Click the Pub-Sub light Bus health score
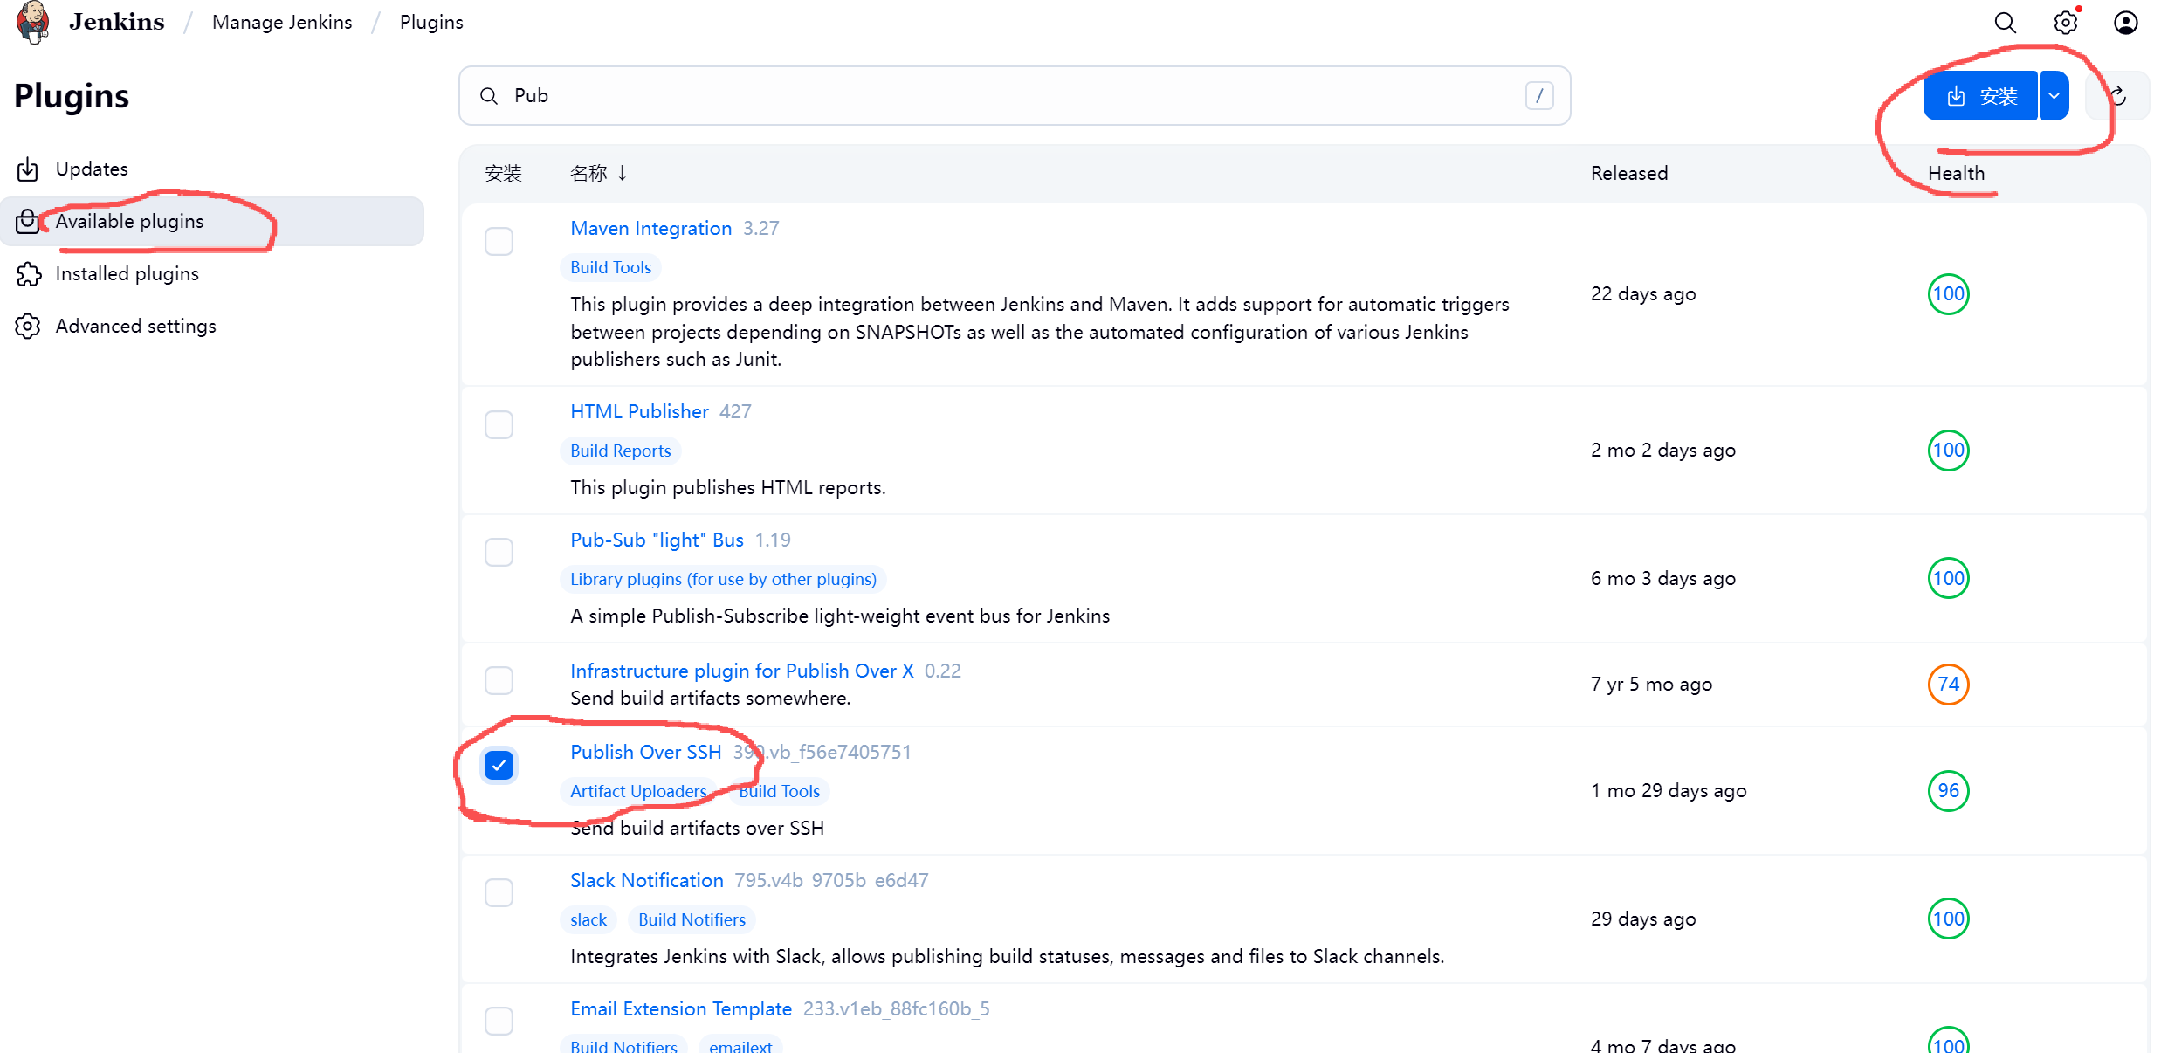The image size is (2161, 1053). [x=1948, y=579]
